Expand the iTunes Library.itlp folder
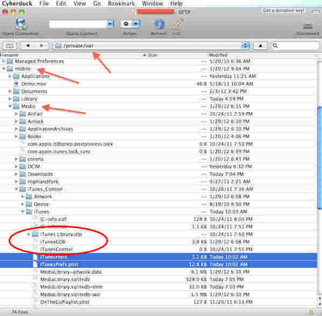 tap(29, 234)
